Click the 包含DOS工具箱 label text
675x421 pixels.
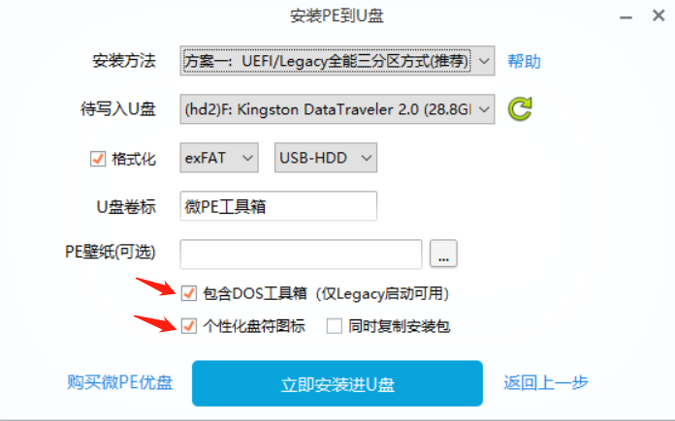[x=255, y=293]
